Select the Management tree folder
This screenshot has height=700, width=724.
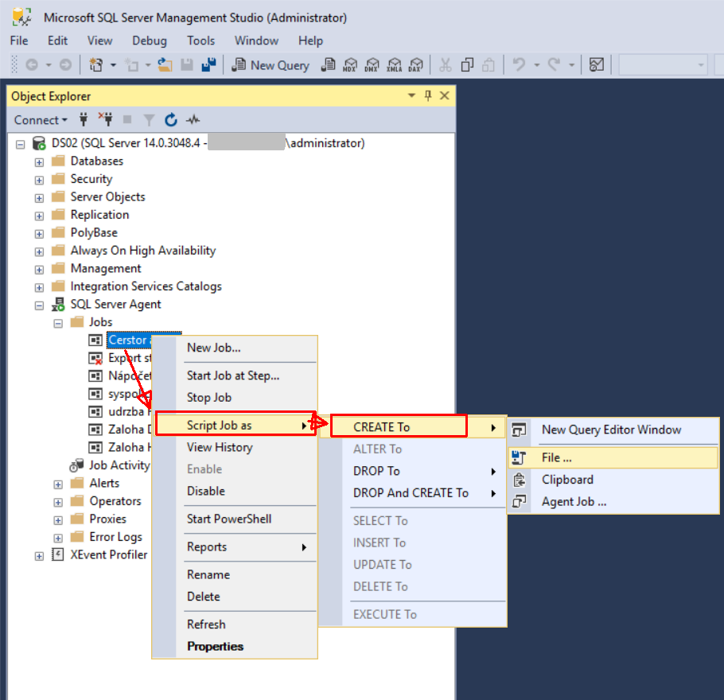click(x=106, y=268)
